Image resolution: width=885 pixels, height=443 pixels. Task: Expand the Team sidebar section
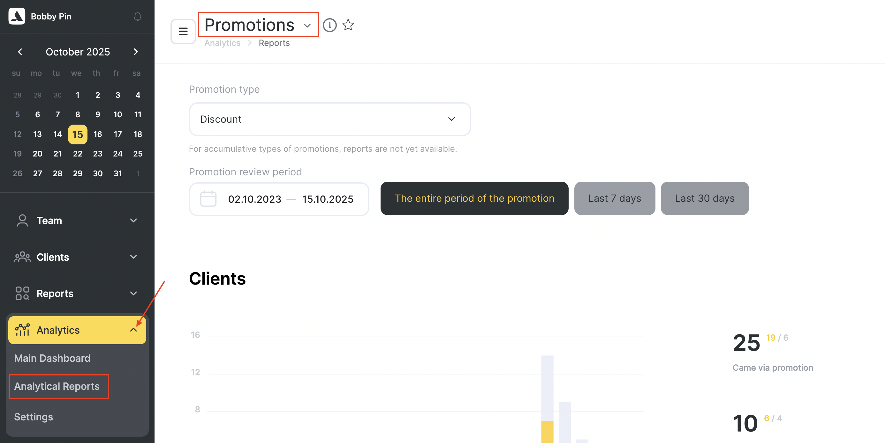pos(77,221)
